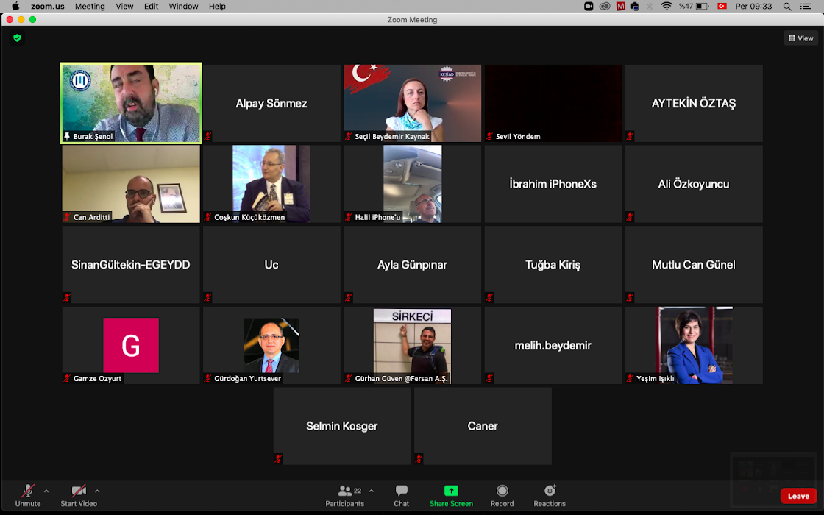Click the red Leave button
This screenshot has height=515, width=824.
pyautogui.click(x=798, y=496)
